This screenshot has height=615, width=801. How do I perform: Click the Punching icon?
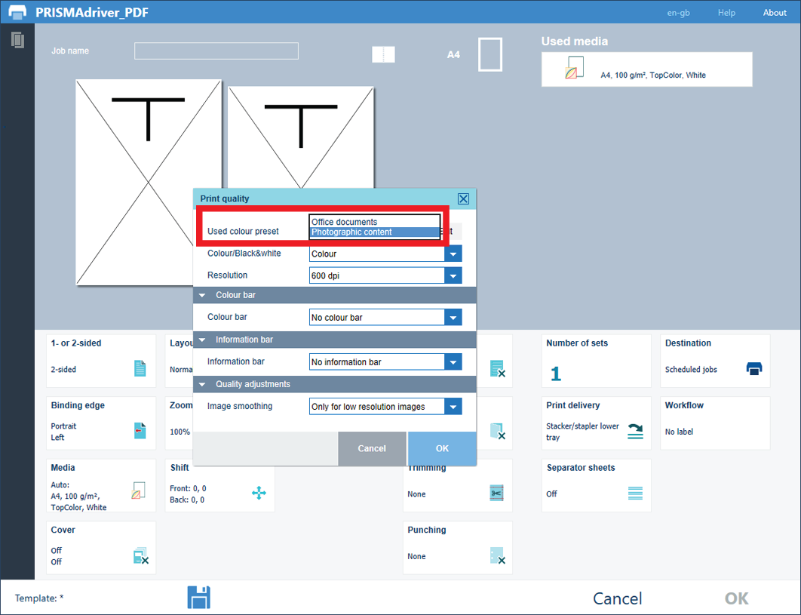pyautogui.click(x=496, y=557)
